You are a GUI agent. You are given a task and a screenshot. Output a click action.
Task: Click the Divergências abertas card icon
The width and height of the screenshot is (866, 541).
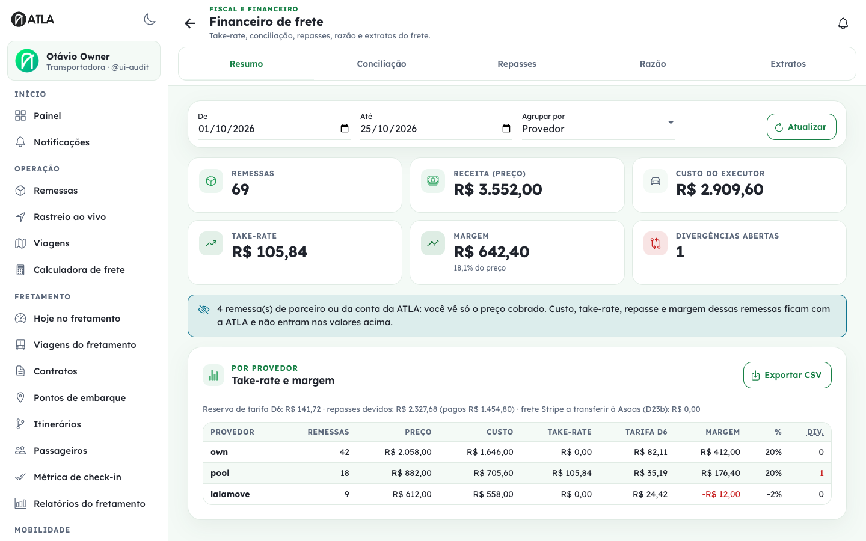[656, 243]
